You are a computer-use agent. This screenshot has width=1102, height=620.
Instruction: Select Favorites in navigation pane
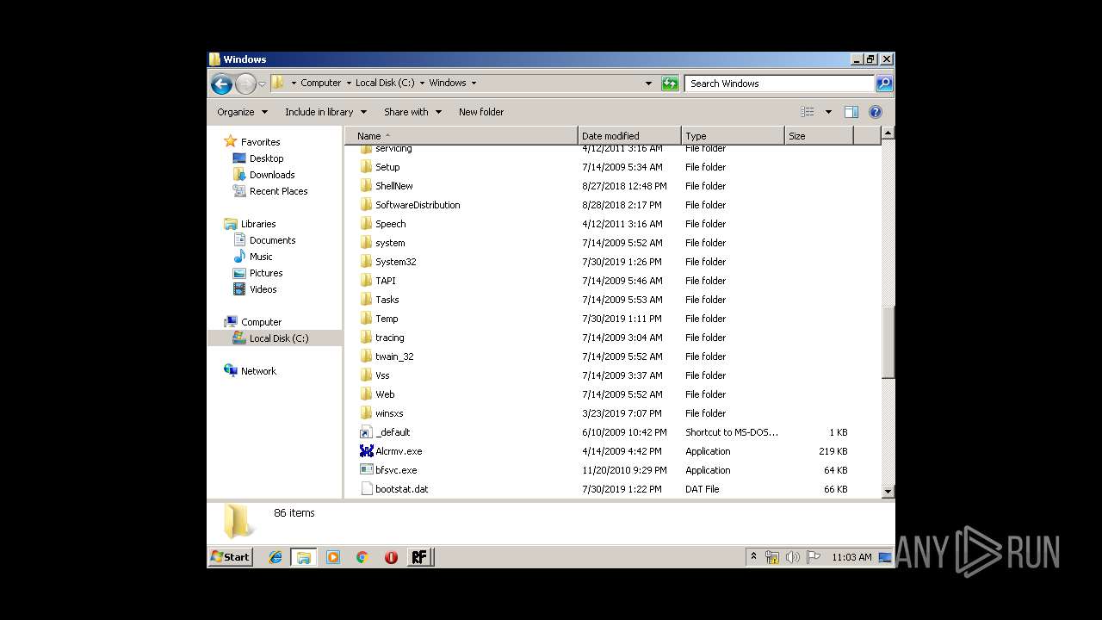(260, 142)
